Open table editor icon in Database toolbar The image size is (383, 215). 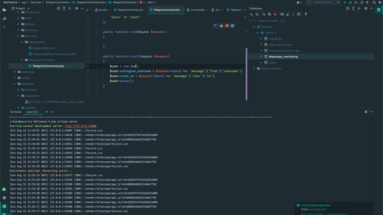click(282, 14)
